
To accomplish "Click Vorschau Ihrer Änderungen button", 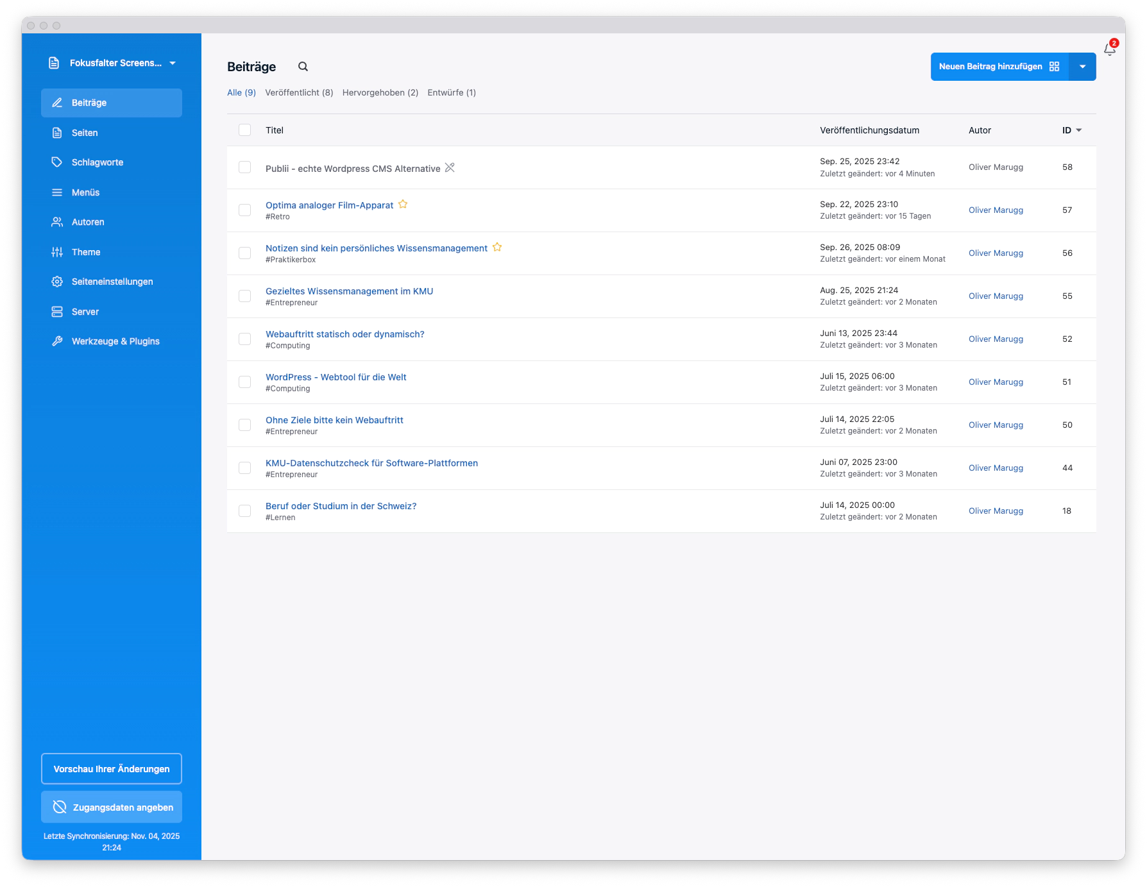I will (112, 768).
